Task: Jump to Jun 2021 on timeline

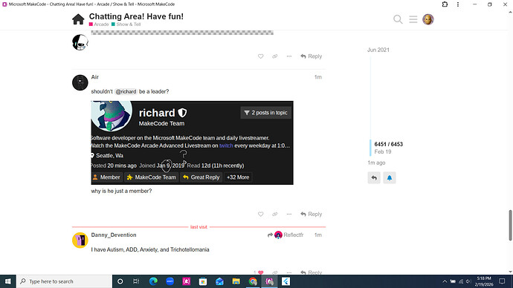Action: [x=378, y=50]
